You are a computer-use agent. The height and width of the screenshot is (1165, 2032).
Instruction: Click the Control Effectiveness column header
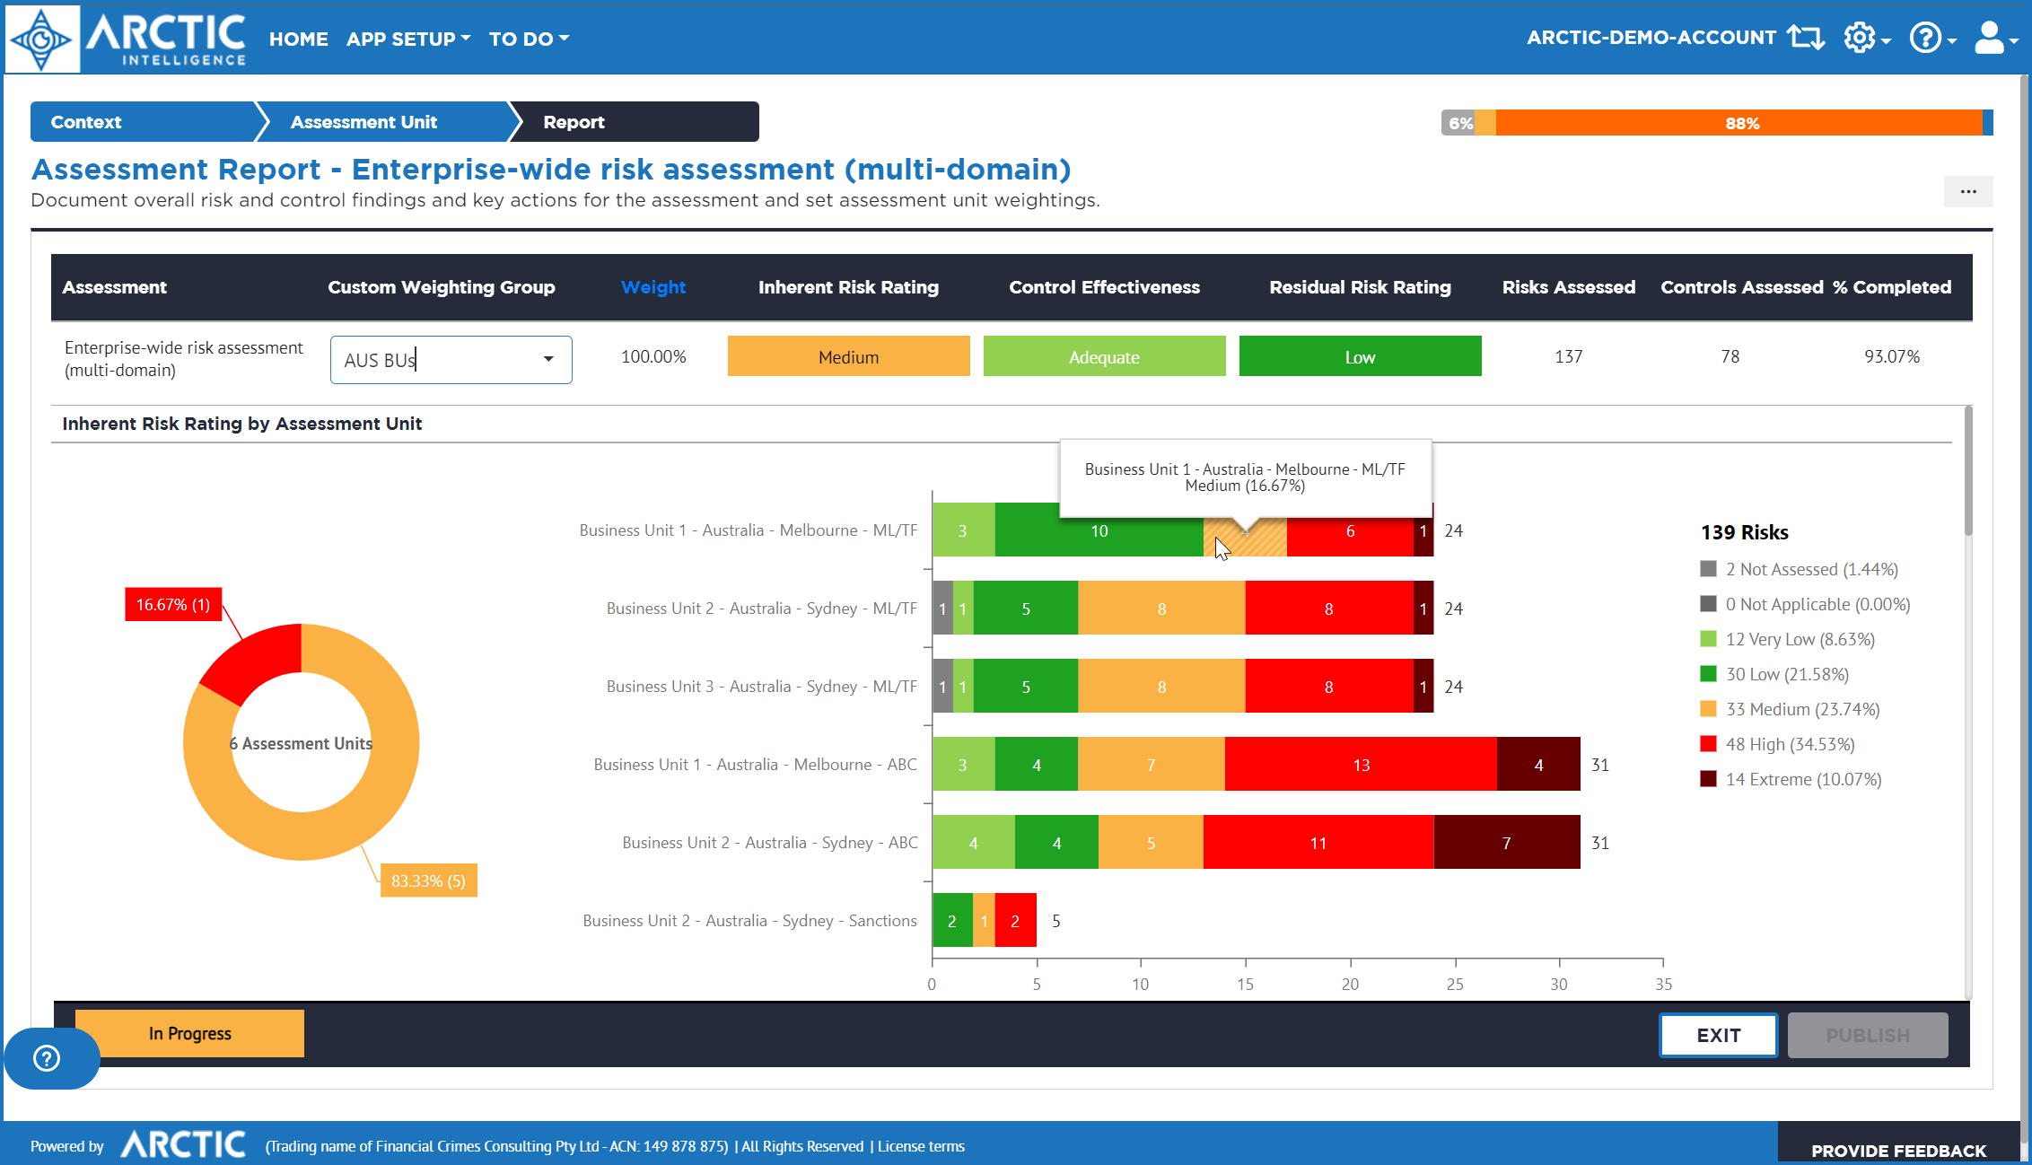click(x=1104, y=287)
